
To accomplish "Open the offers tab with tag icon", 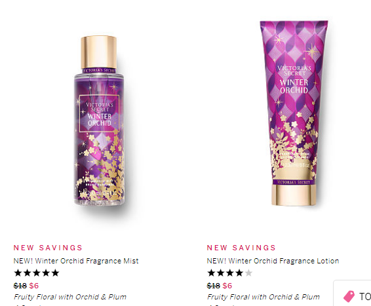I will click(352, 294).
